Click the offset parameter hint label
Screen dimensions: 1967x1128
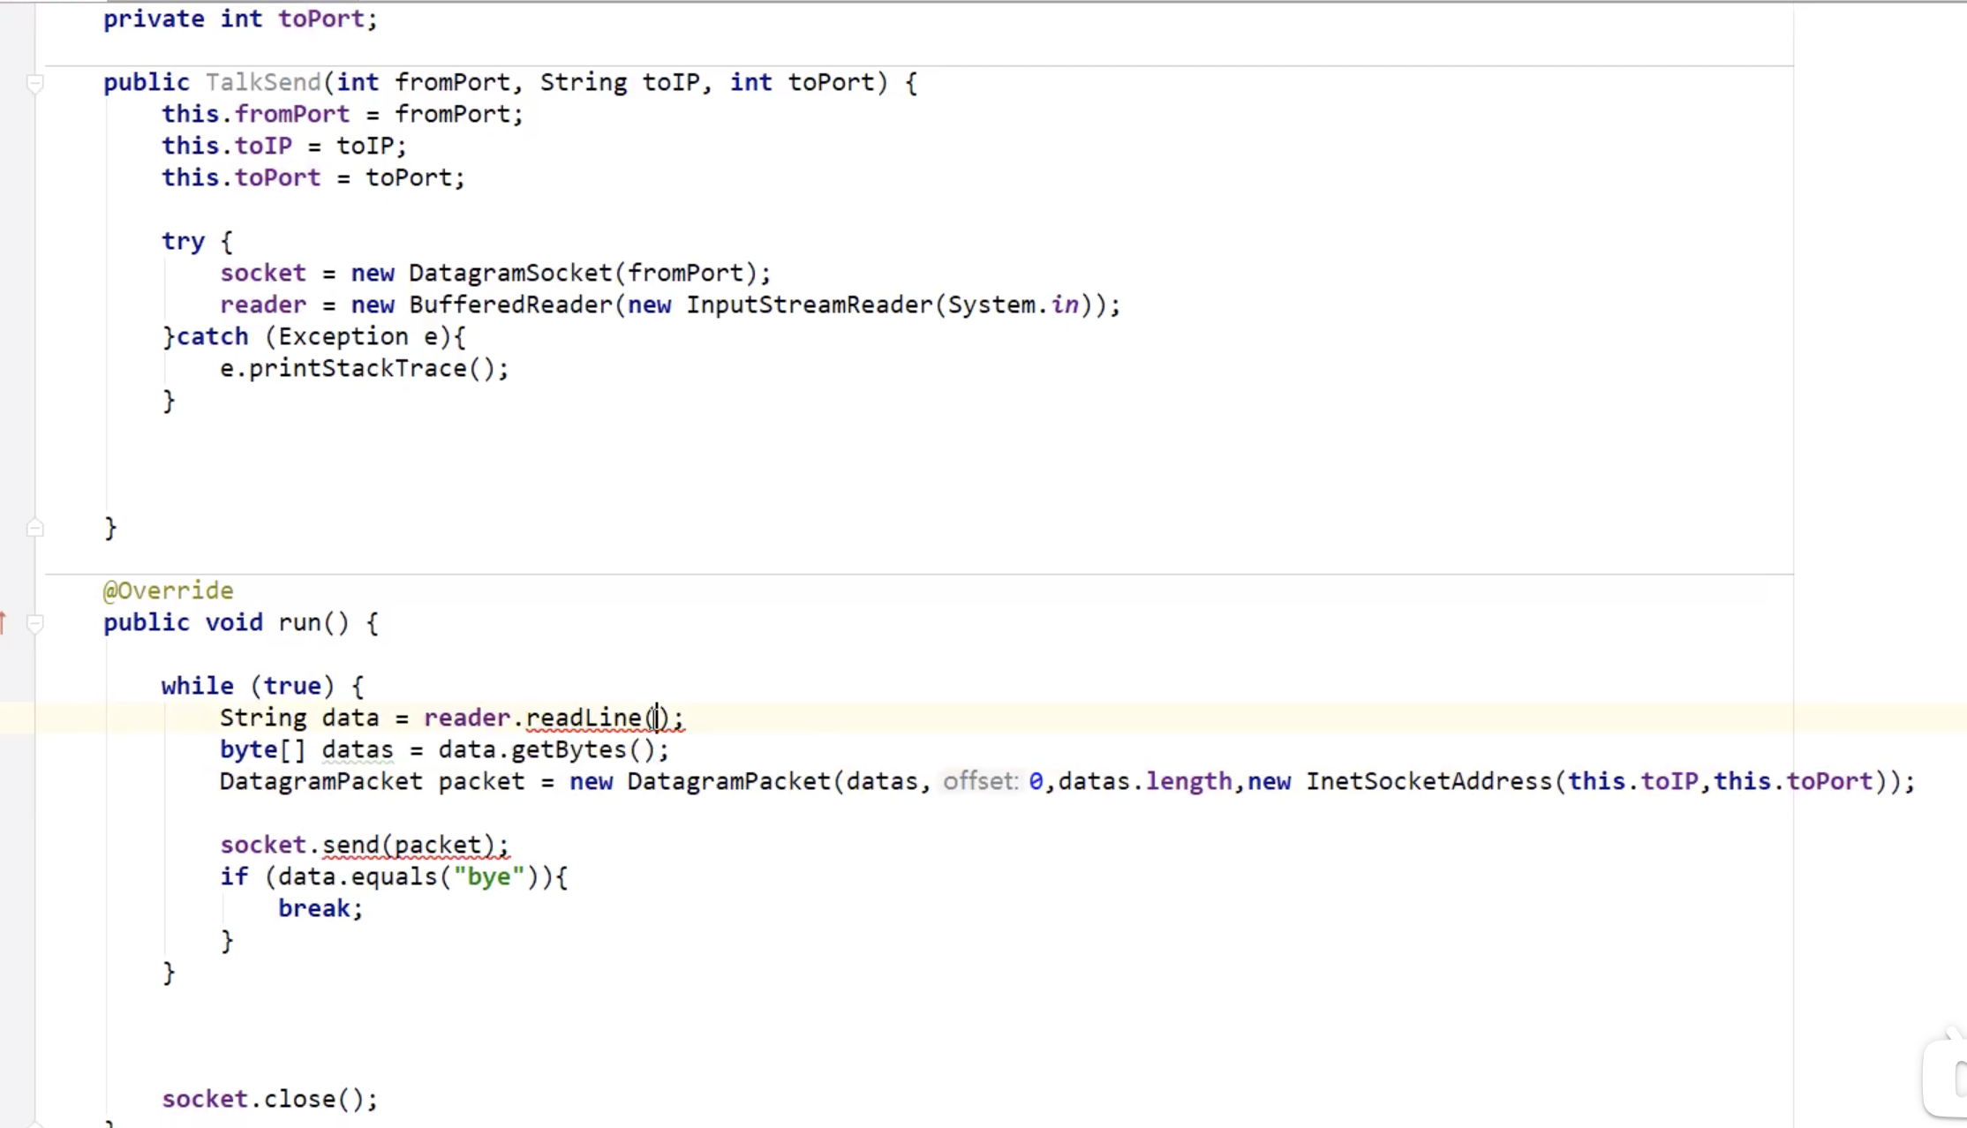click(979, 782)
